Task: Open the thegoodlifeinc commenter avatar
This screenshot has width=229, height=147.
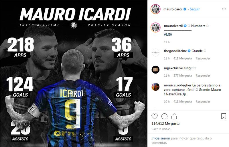Action: point(155,52)
